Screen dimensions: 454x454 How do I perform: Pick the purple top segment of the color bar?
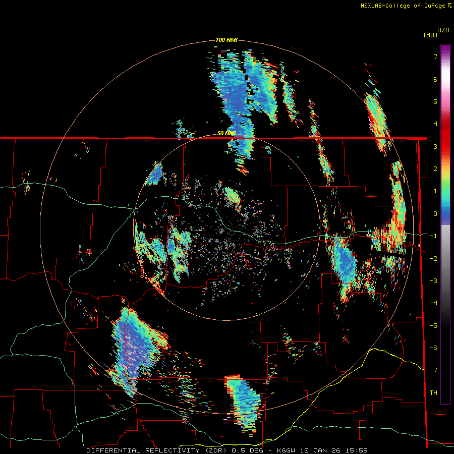click(x=445, y=50)
